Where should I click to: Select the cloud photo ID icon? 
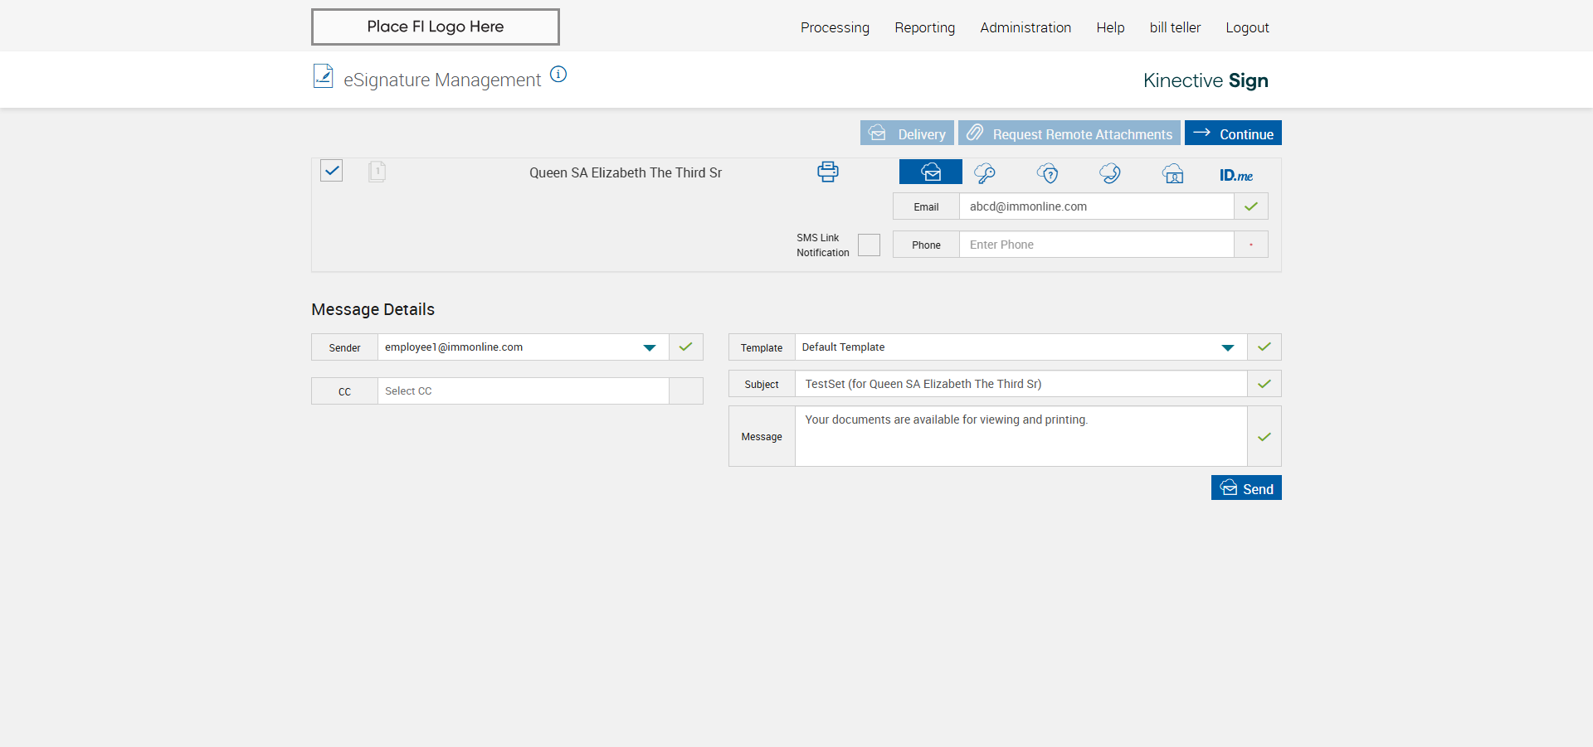[x=1172, y=174]
